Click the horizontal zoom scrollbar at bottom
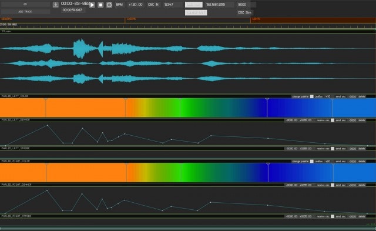The image size is (376, 231). tap(188, 228)
